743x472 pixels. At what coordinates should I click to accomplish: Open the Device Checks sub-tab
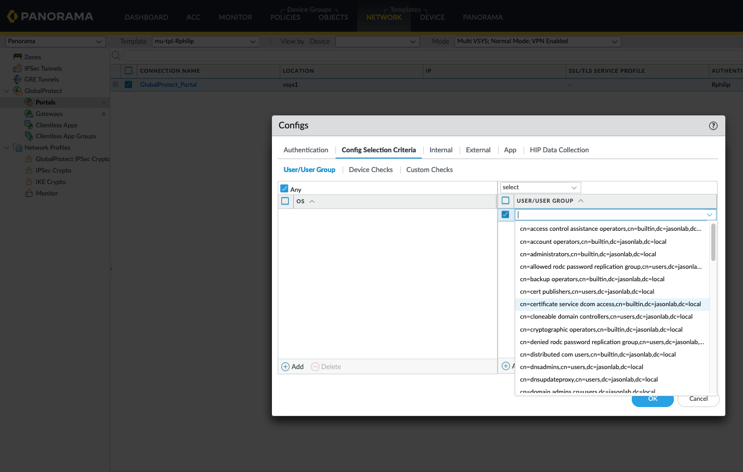pos(371,170)
